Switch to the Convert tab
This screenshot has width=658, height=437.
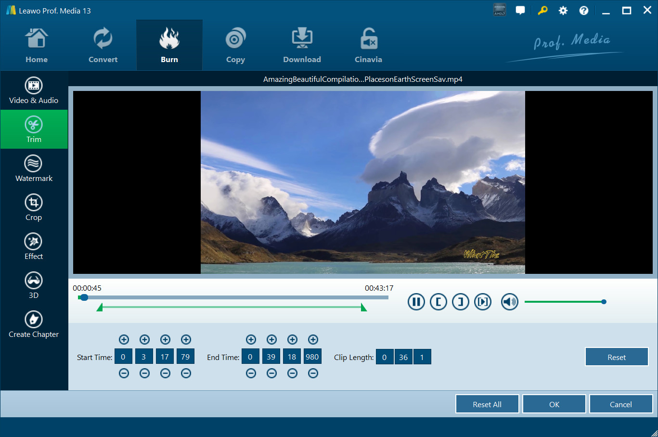(103, 46)
